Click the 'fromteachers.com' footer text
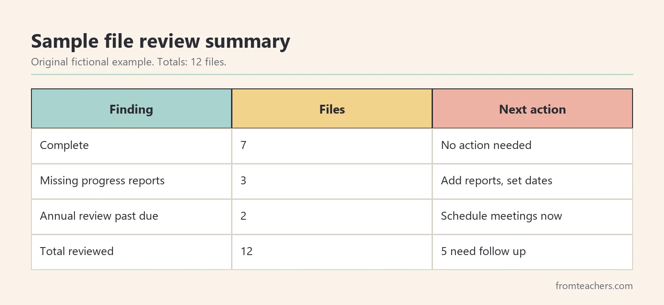 pos(594,286)
